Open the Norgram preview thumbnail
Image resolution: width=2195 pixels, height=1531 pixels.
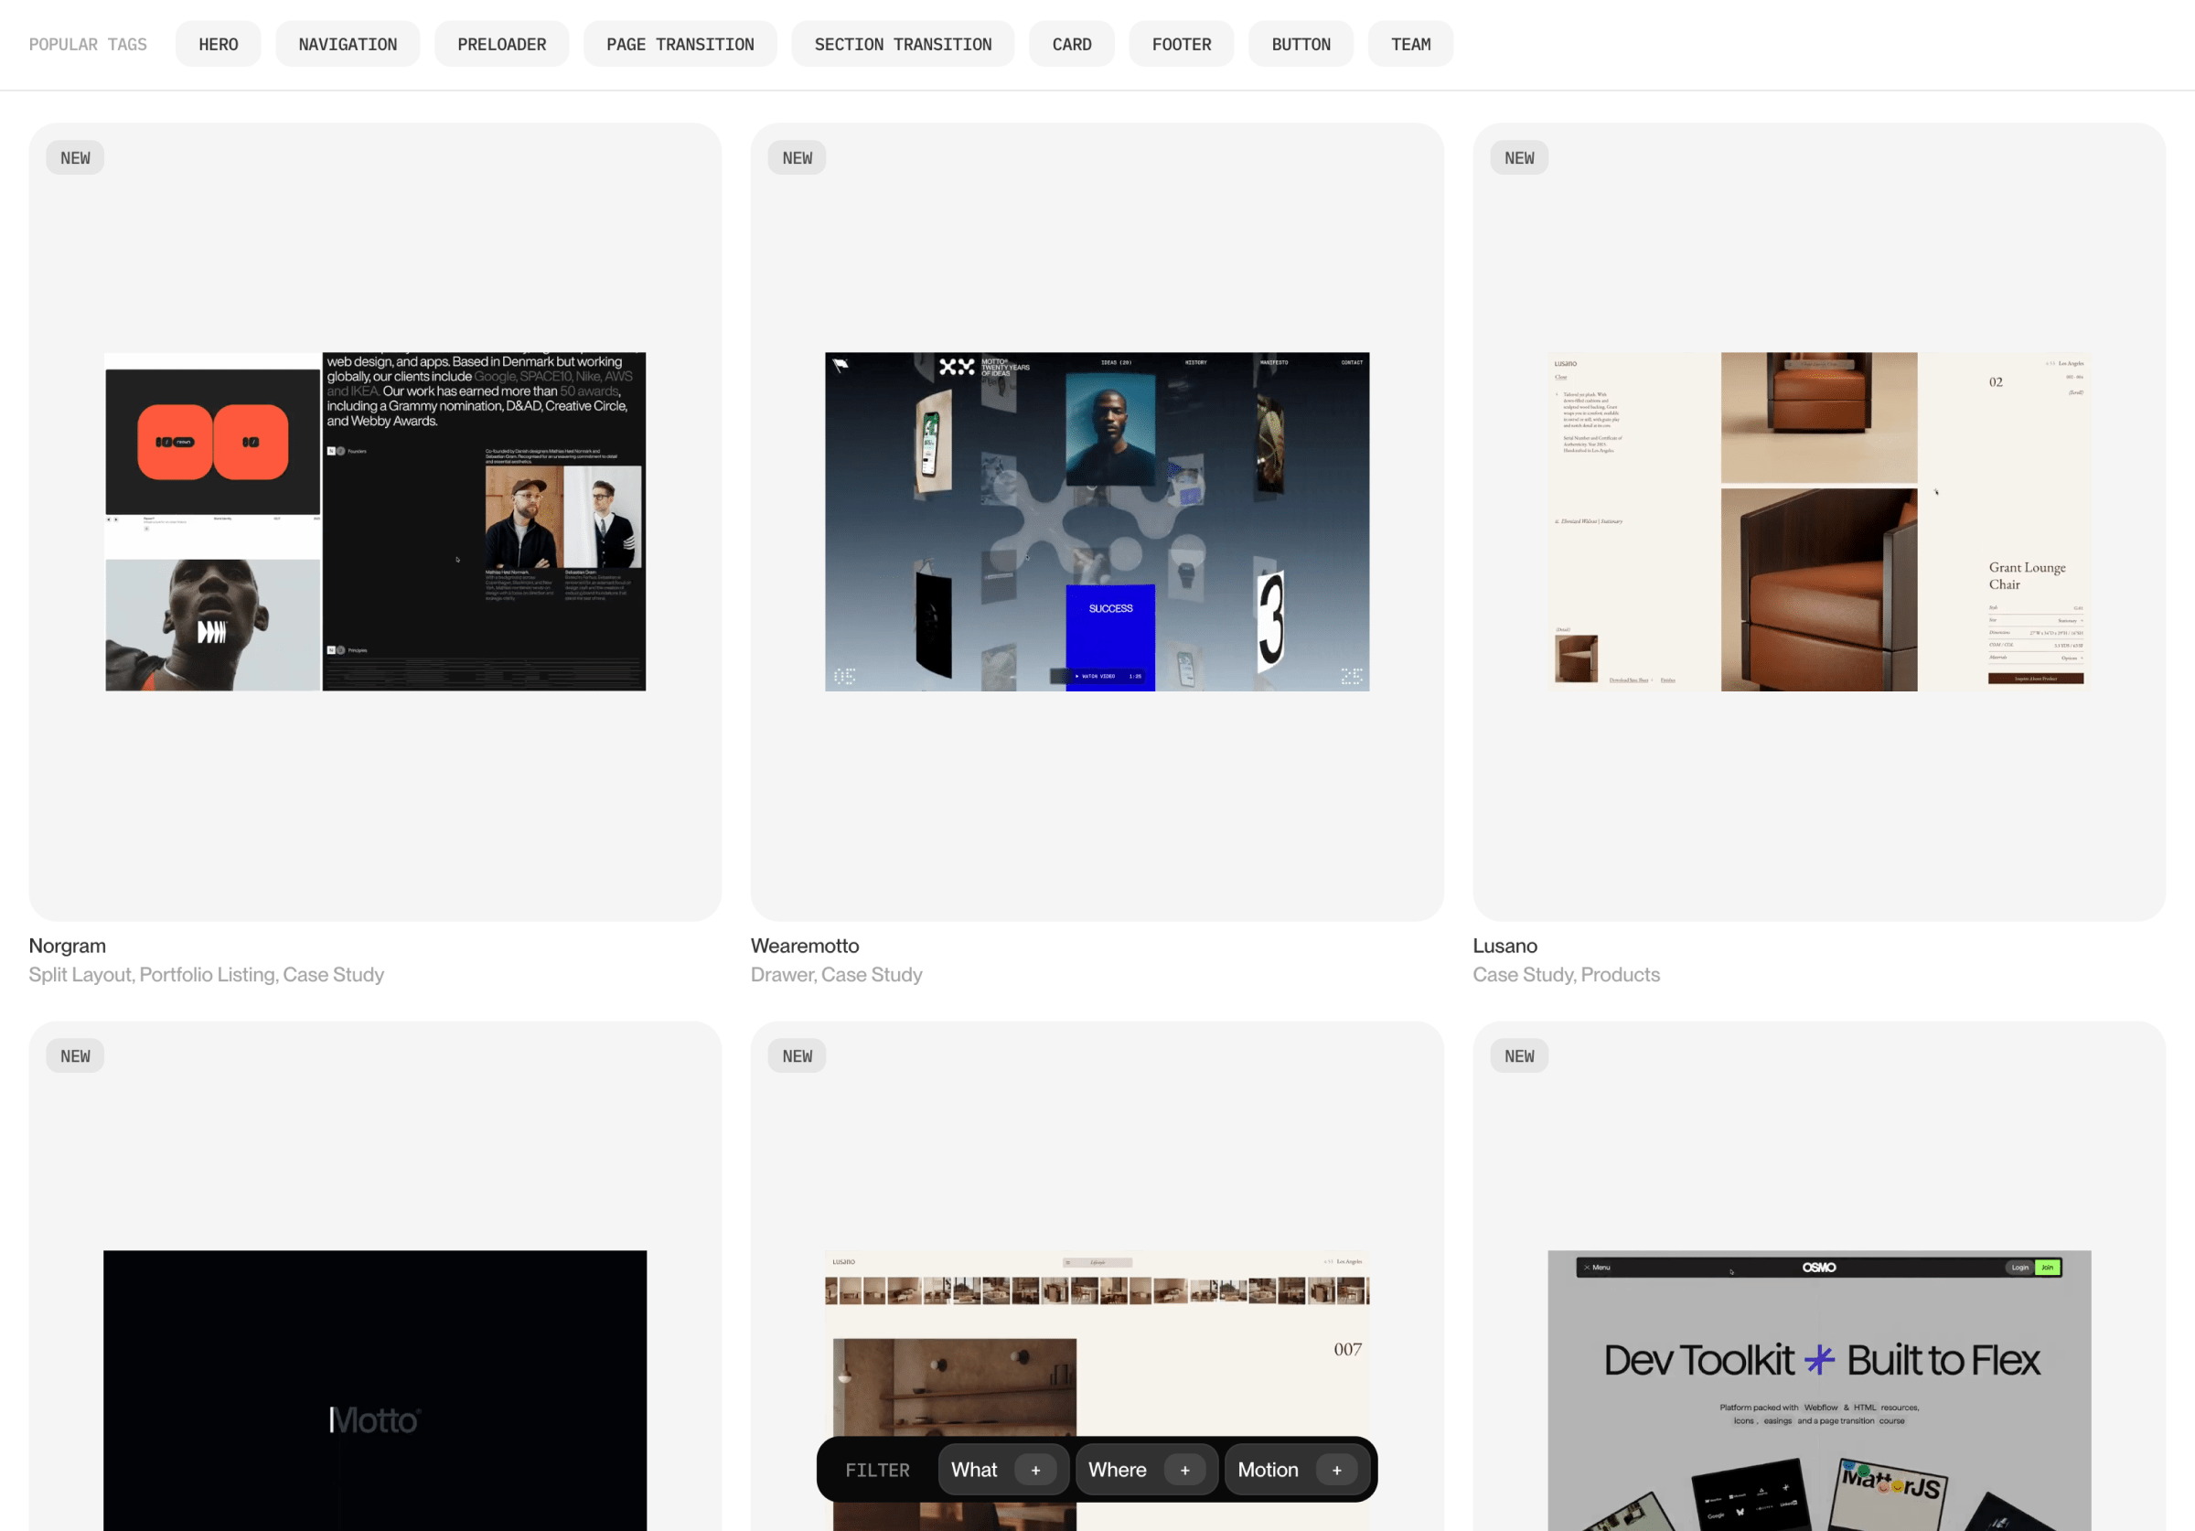click(375, 521)
